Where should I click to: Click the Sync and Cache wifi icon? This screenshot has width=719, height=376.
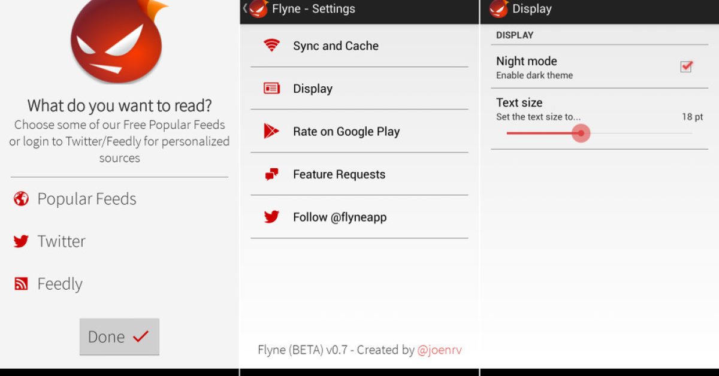tap(271, 46)
